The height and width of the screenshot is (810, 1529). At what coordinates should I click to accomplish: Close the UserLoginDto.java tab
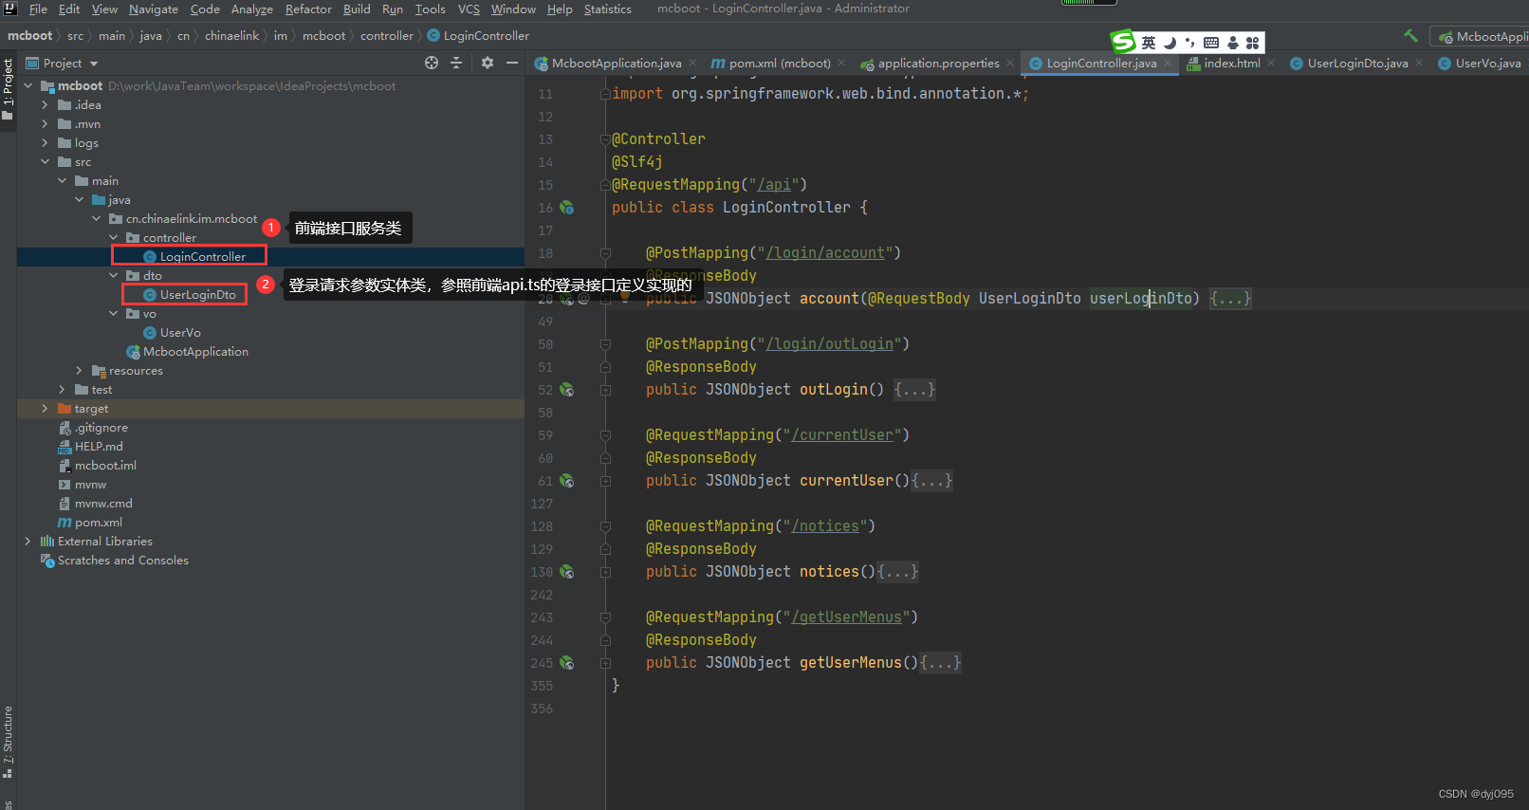[x=1419, y=64]
